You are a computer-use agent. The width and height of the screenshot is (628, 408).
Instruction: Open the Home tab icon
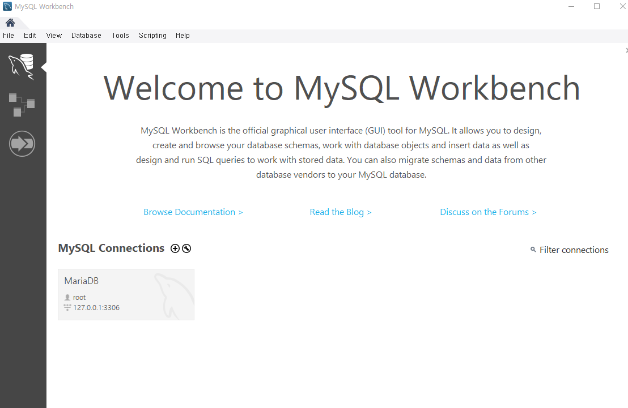coord(10,23)
